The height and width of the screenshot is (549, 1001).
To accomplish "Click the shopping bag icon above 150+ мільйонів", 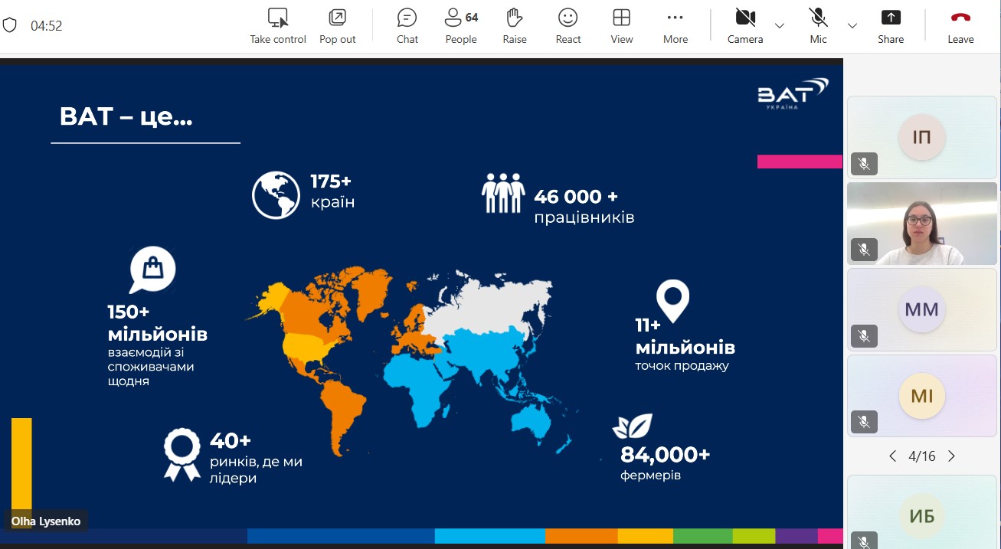I will pos(153,270).
